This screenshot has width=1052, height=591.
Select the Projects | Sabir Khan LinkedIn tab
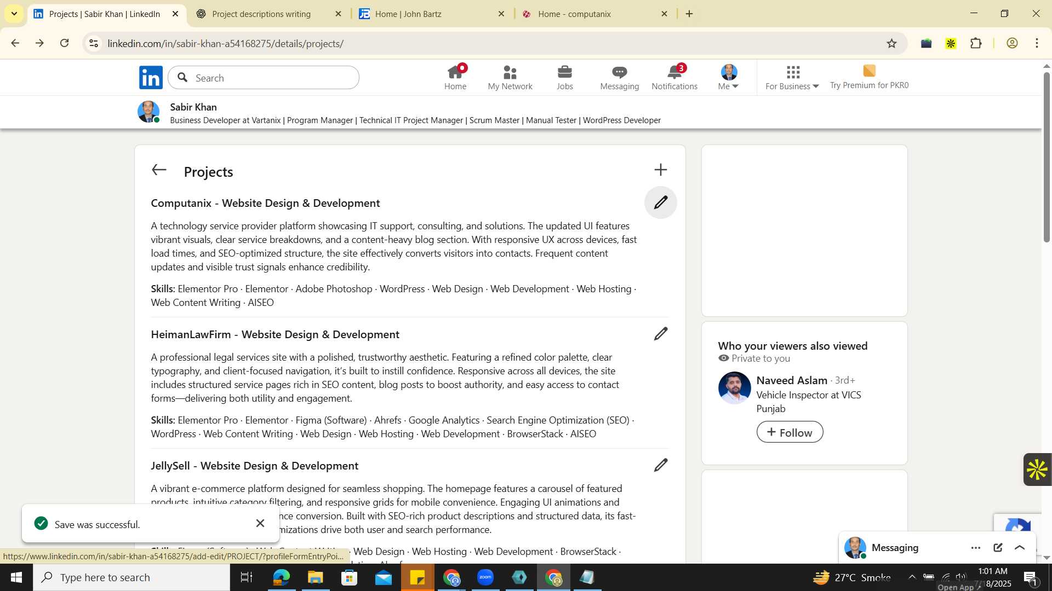[104, 14]
